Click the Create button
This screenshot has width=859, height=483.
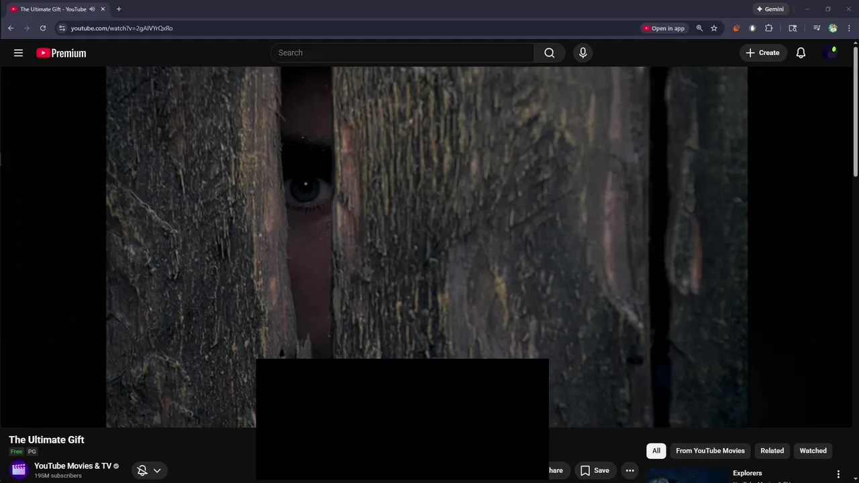(x=762, y=53)
